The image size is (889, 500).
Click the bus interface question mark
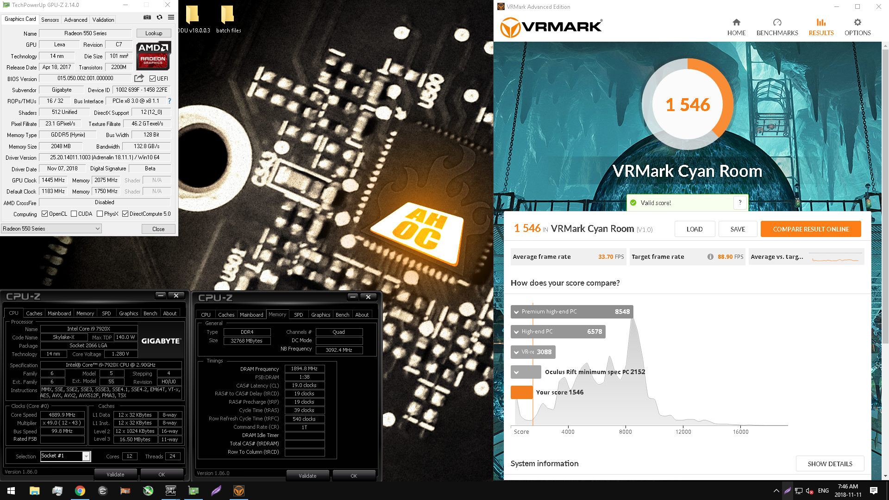pyautogui.click(x=169, y=101)
